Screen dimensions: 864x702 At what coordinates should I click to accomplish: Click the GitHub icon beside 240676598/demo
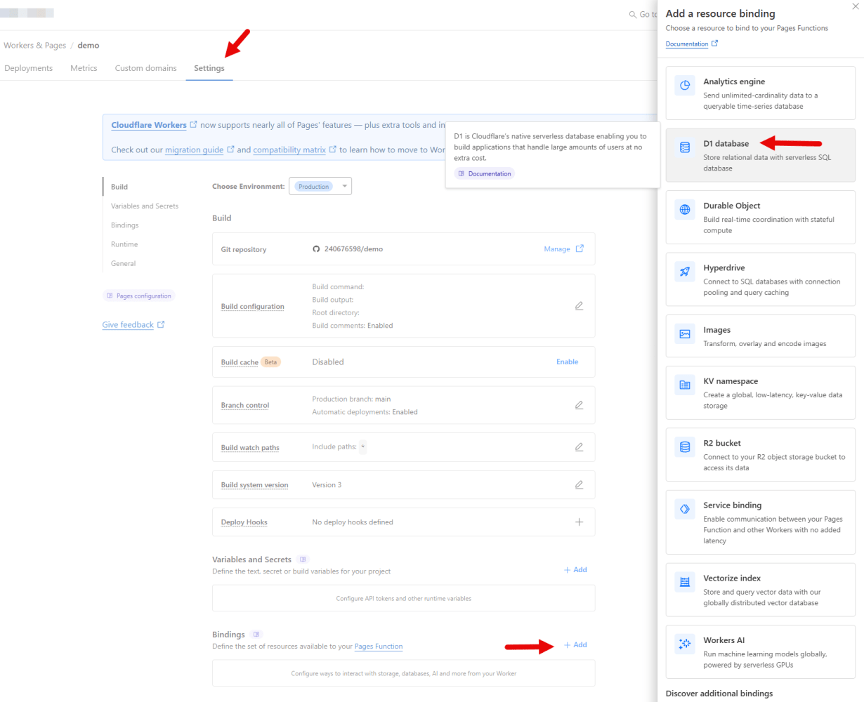[x=316, y=249]
